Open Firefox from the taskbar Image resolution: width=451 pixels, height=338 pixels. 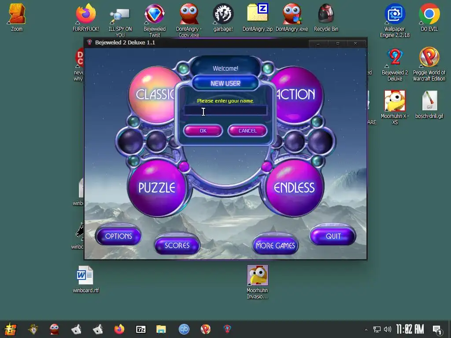(119, 329)
